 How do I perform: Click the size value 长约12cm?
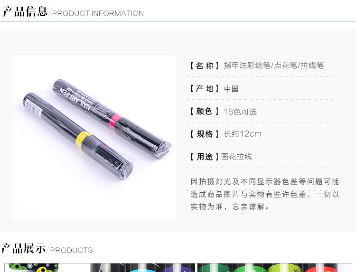pos(243,134)
